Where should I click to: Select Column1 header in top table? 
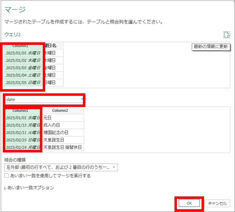[x=23, y=46]
